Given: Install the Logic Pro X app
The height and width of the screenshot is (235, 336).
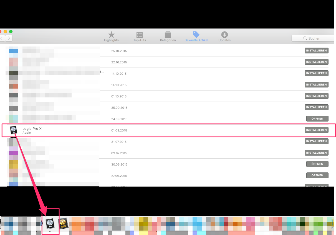Looking at the screenshot, I should point(316,130).
